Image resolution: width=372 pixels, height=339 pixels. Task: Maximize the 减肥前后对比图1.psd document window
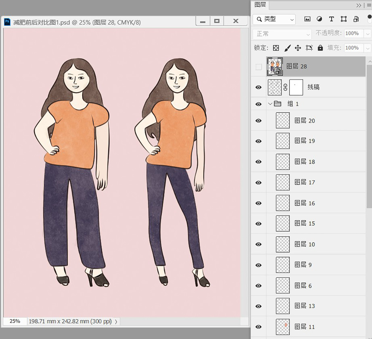point(217,21)
